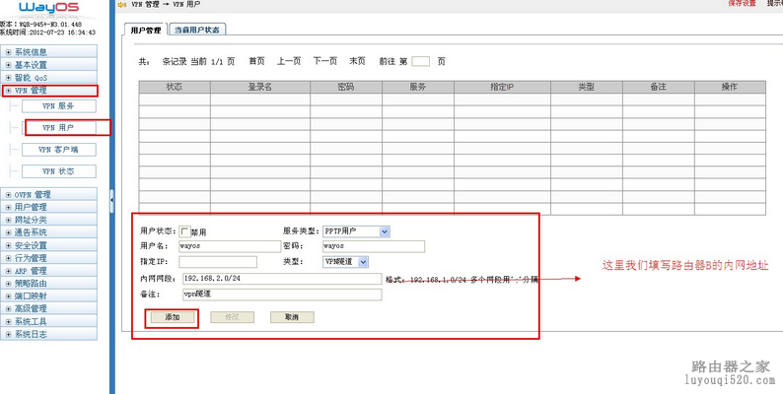Image resolution: width=783 pixels, height=394 pixels.
Task: Go to 下一页 next page
Action: (x=325, y=61)
